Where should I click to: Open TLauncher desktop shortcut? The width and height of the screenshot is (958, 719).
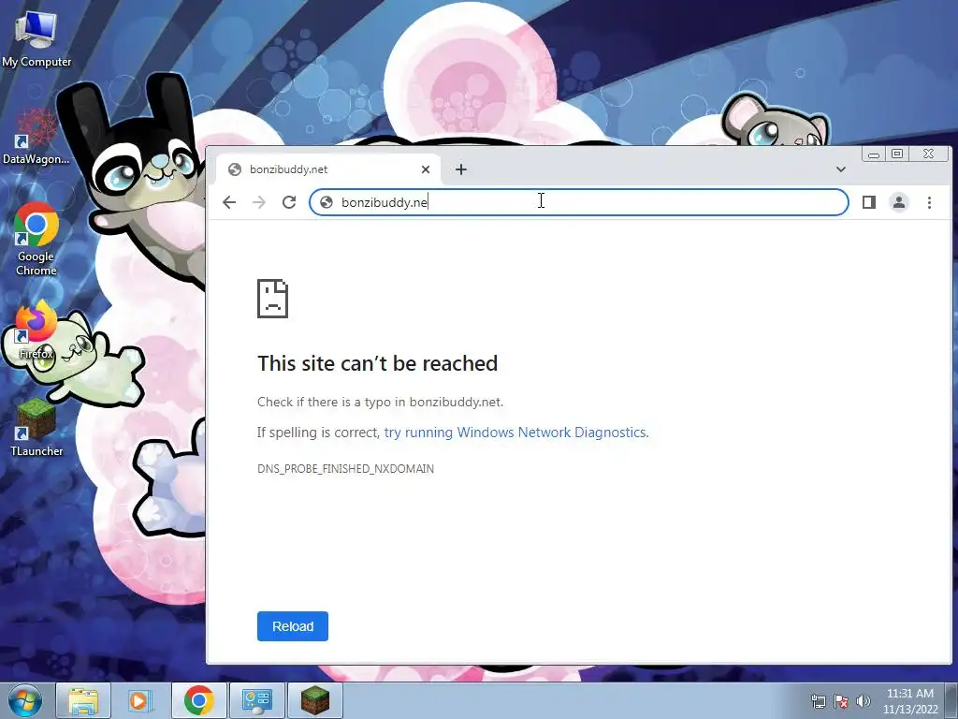point(36,428)
